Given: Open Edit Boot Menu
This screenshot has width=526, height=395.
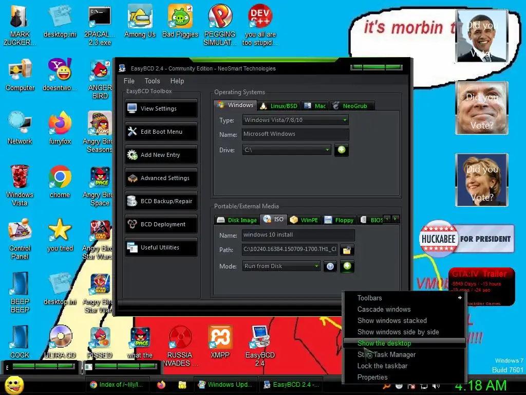Looking at the screenshot, I should [x=161, y=132].
